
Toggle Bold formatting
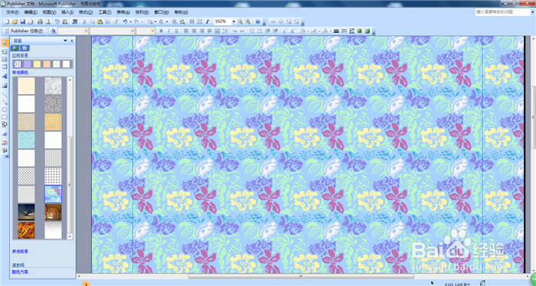(161, 31)
